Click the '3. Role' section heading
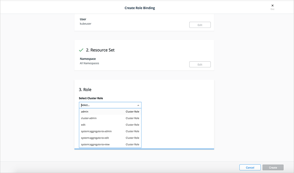Viewport: 294px width, 173px height. pos(85,90)
